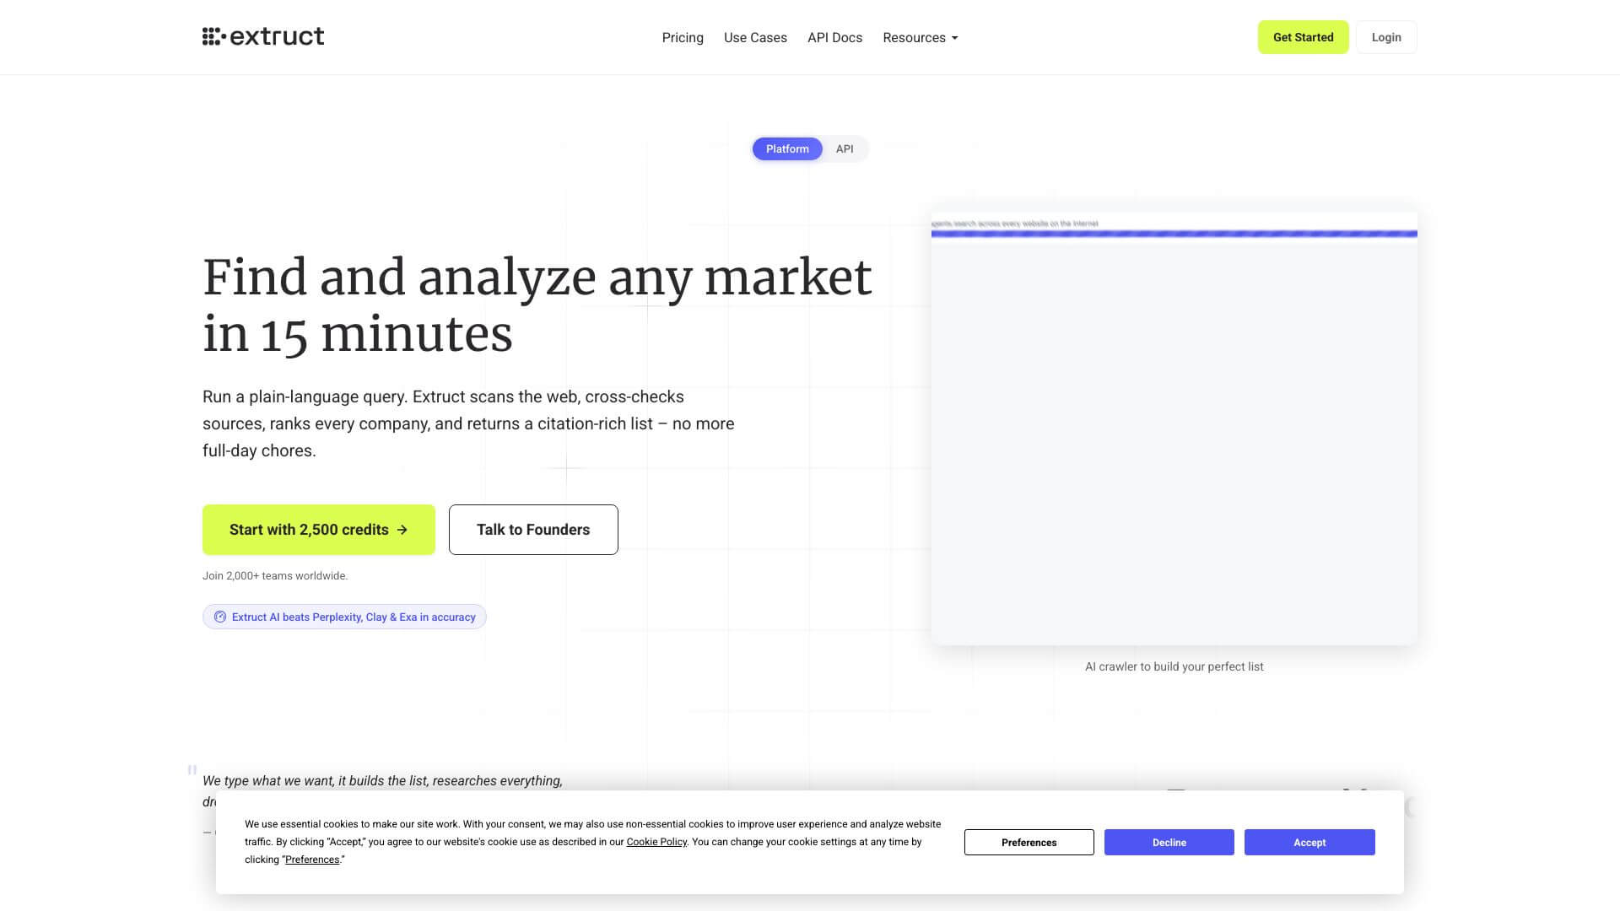
Task: Click the Login button
Action: click(1386, 36)
